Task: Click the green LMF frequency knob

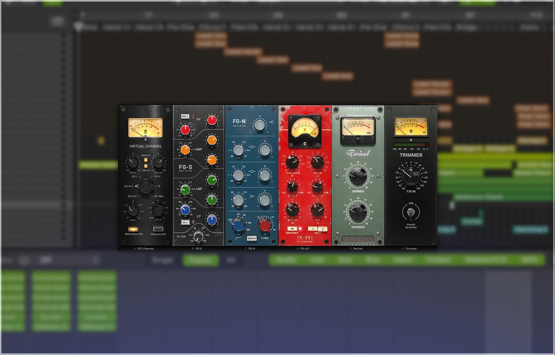Action: point(185,190)
